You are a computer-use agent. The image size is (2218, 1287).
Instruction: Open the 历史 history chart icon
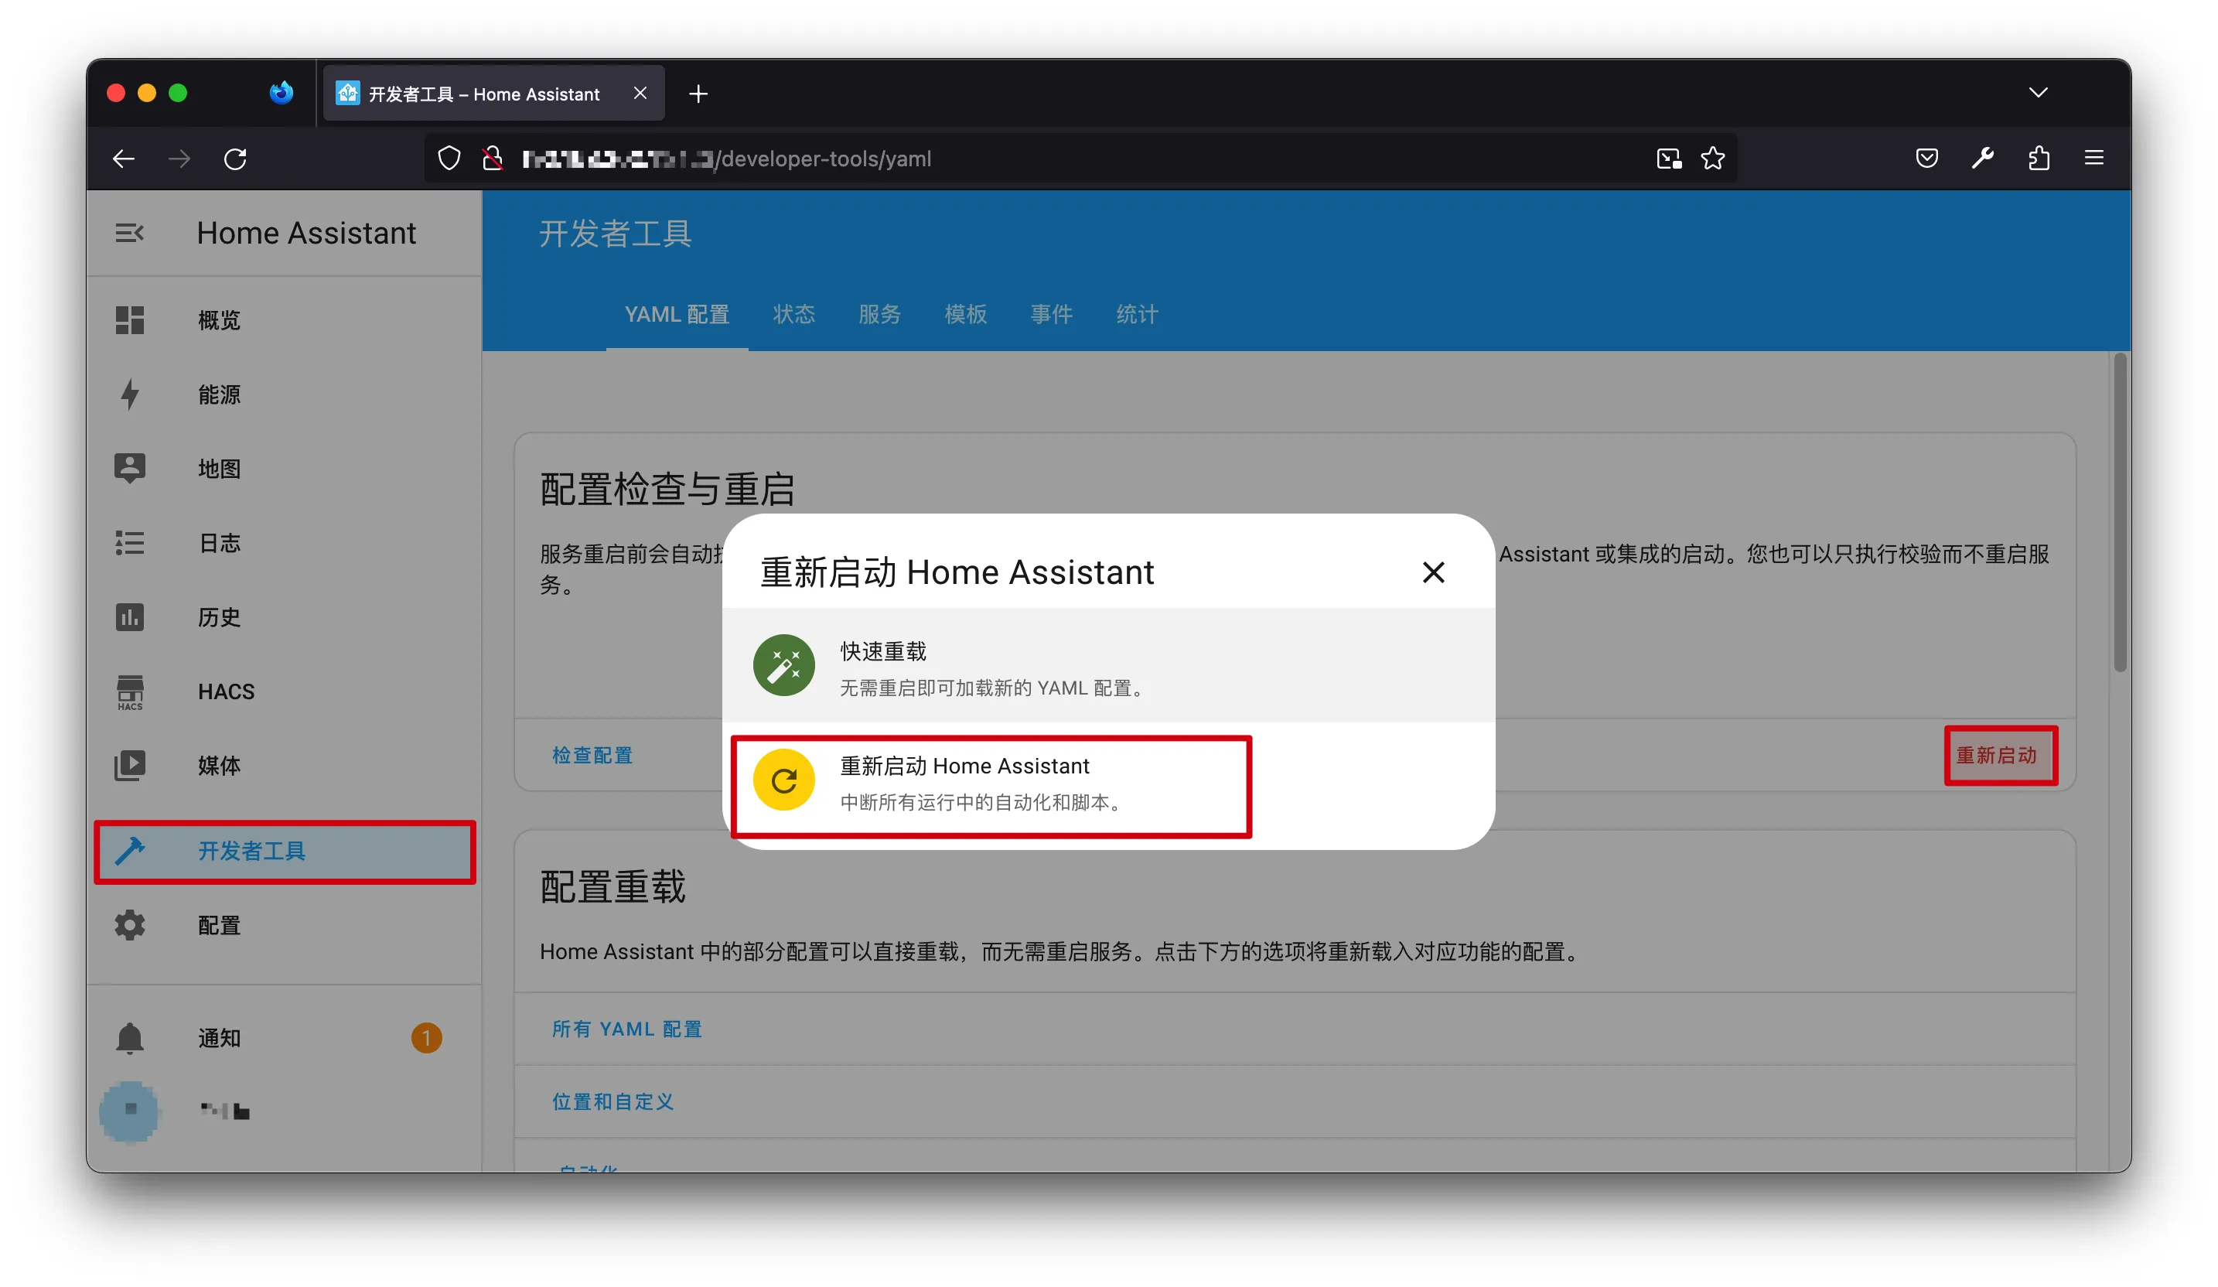(129, 617)
